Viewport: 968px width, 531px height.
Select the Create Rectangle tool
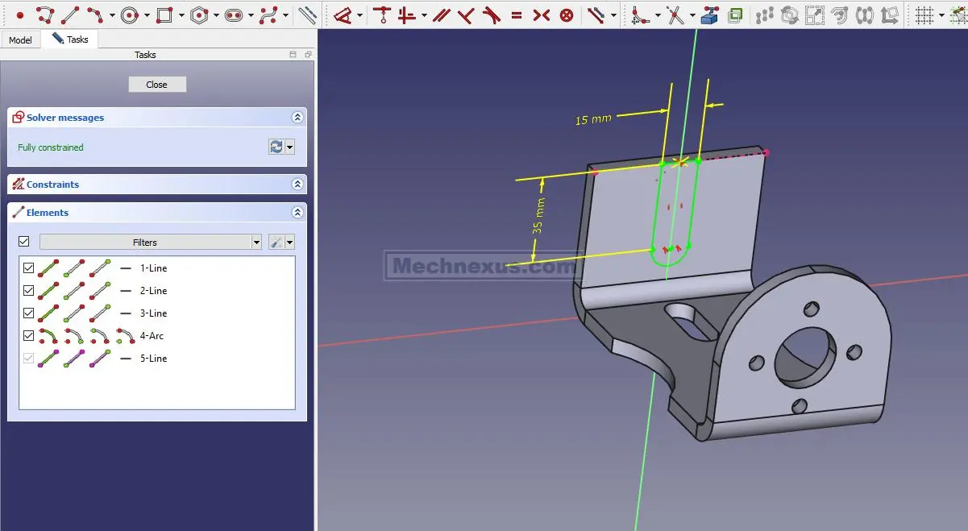164,15
